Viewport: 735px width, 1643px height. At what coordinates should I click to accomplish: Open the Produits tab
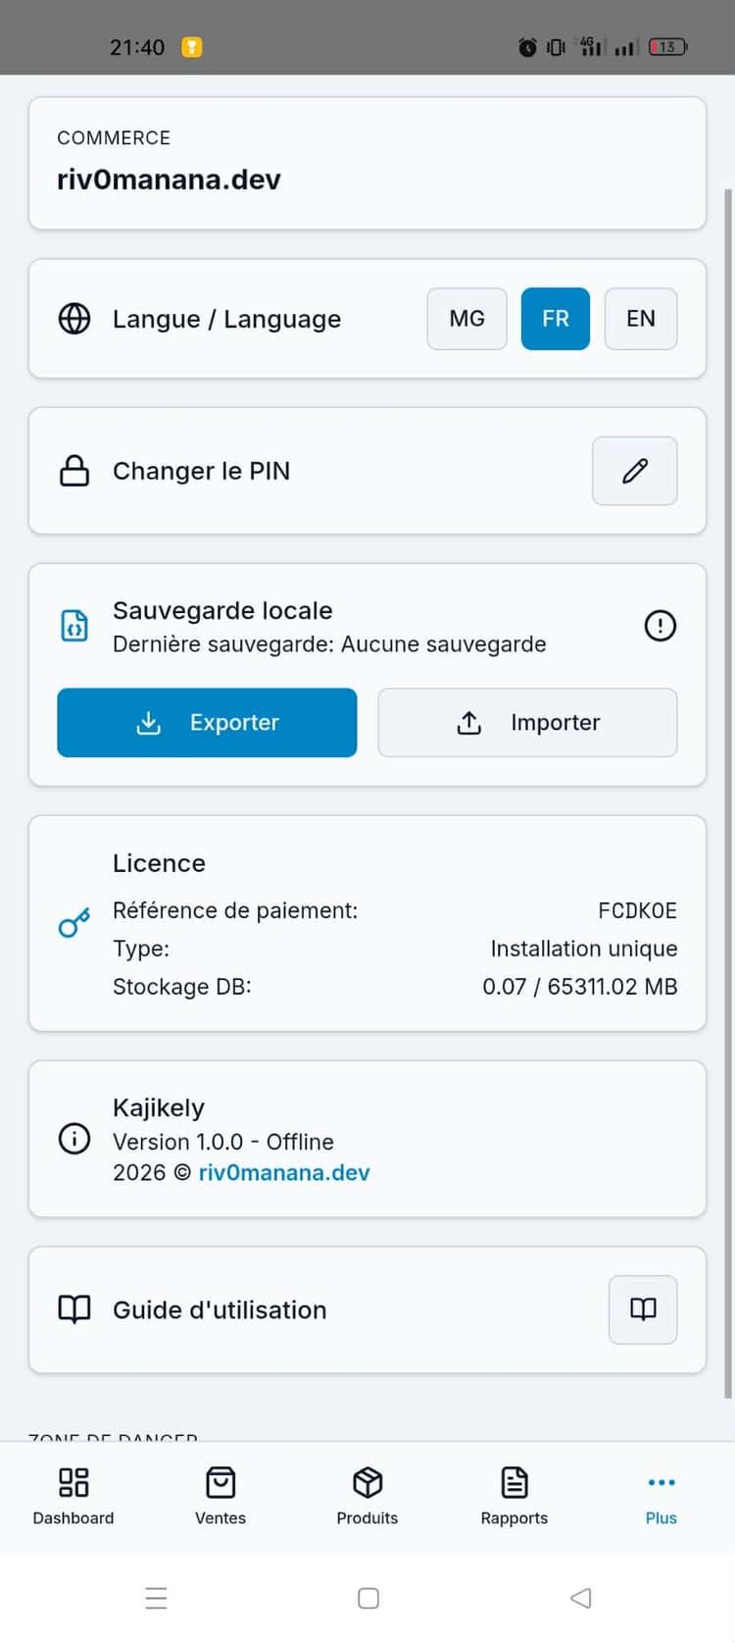(367, 1496)
